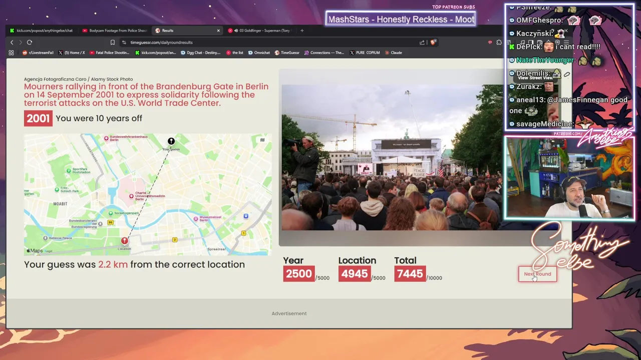Go to the Next Round
This screenshot has width=641, height=360.
click(537, 274)
